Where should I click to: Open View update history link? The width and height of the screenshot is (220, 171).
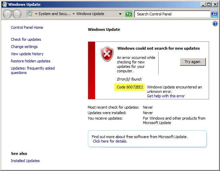pos(27,54)
